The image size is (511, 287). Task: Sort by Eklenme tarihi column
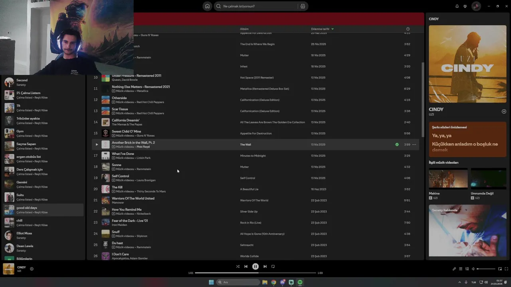click(x=322, y=29)
